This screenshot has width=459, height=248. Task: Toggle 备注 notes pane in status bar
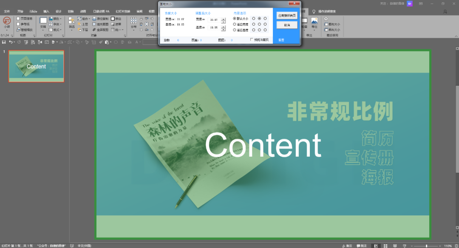347,246
